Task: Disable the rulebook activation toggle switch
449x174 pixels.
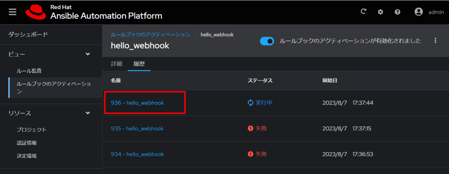Action: coord(267,41)
